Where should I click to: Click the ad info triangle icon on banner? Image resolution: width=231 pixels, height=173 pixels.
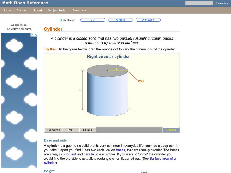tap(32, 35)
